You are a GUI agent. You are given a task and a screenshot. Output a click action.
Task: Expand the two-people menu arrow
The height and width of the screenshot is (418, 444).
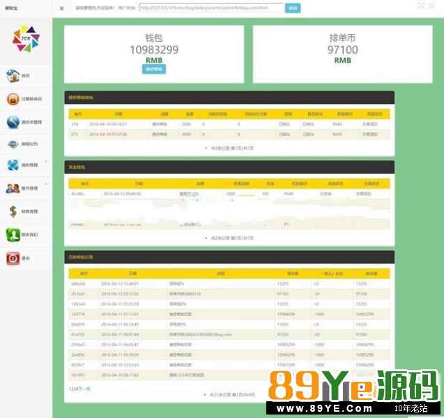[46, 184]
